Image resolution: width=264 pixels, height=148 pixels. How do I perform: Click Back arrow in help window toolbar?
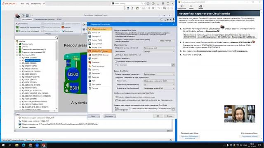191,7
